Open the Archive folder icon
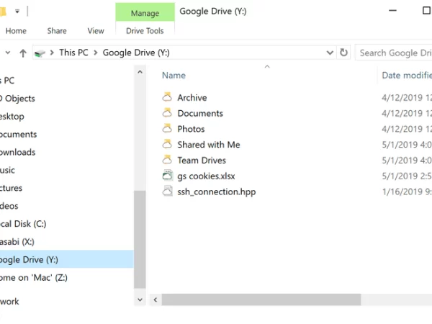This screenshot has width=432, height=324. click(x=167, y=97)
